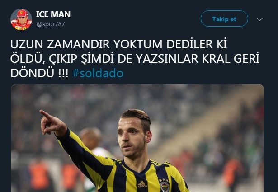The height and width of the screenshot is (192, 278).
Task: Click the yellow striped sleeve of the jersey
Action: (85, 156)
